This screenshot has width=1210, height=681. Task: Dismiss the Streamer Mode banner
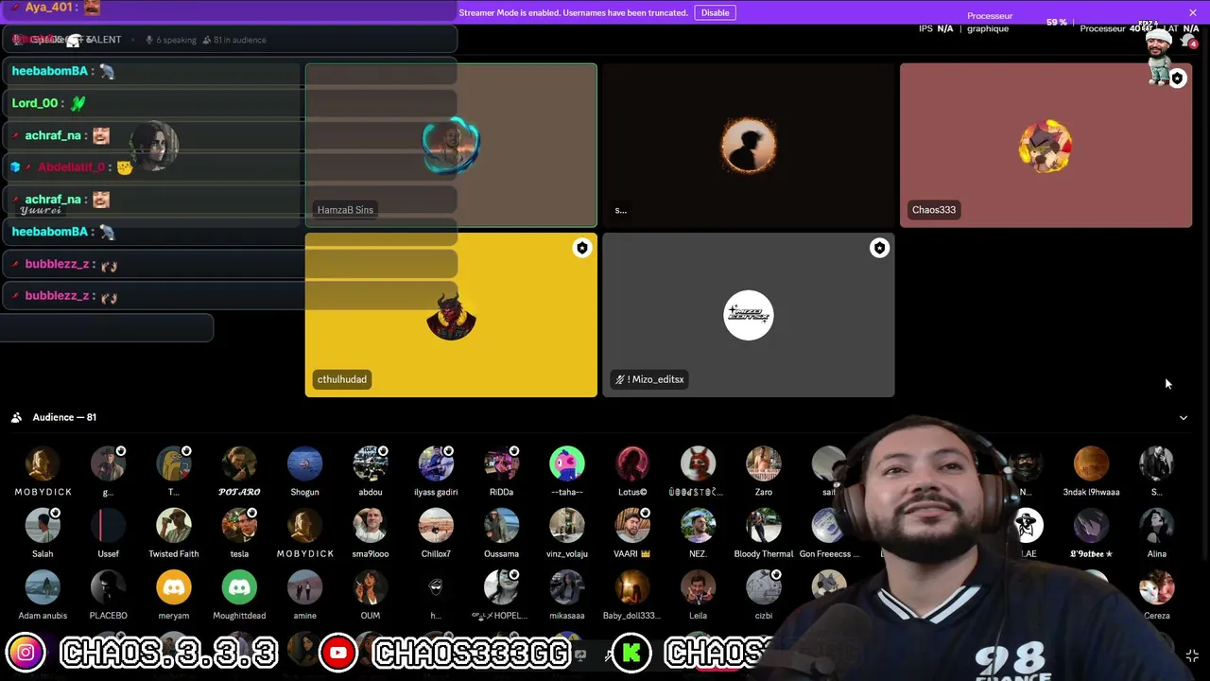pyautogui.click(x=1193, y=12)
